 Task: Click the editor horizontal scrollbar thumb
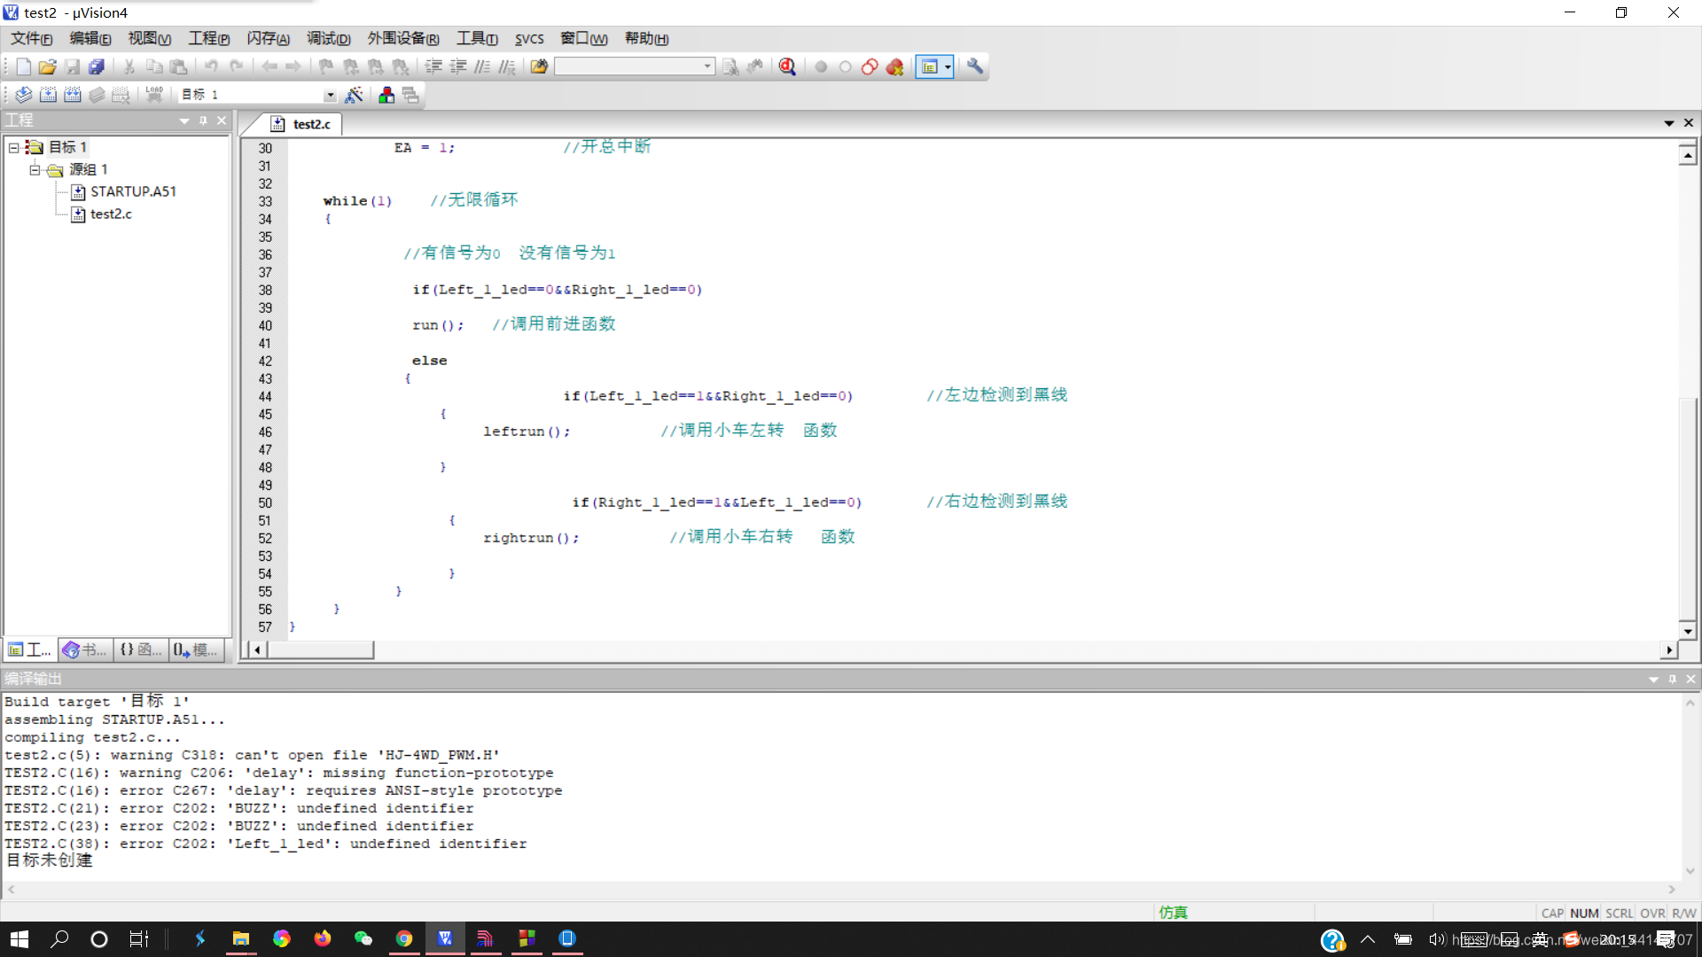pyautogui.click(x=321, y=650)
